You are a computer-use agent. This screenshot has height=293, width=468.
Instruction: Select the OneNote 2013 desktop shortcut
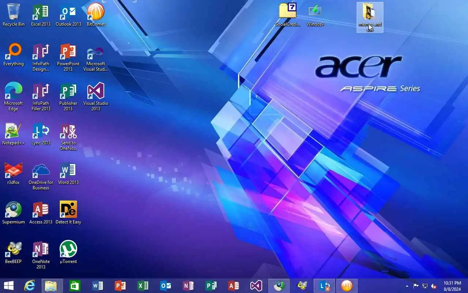coord(41,255)
